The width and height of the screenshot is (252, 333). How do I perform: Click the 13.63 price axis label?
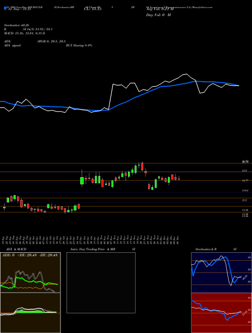[245, 191]
